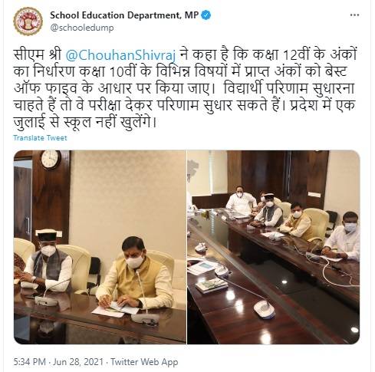Click the man wearing cap in left photo
Image resolution: width=375 pixels, height=372 pixels.
coord(48,263)
